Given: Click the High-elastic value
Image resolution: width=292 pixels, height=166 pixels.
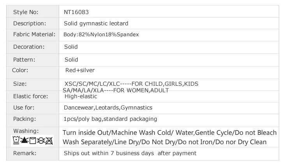Looking at the screenshot, I should [81, 96].
